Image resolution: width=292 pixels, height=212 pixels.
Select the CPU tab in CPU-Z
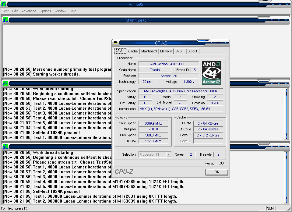(x=120, y=51)
